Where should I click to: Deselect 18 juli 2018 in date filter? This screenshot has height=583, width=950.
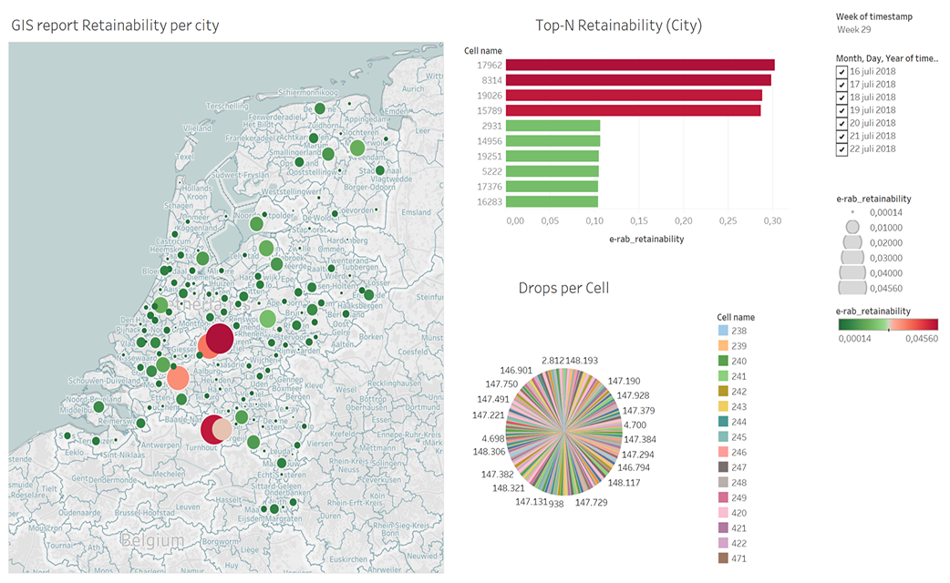click(x=842, y=97)
